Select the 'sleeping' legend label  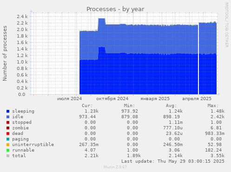click(x=23, y=111)
